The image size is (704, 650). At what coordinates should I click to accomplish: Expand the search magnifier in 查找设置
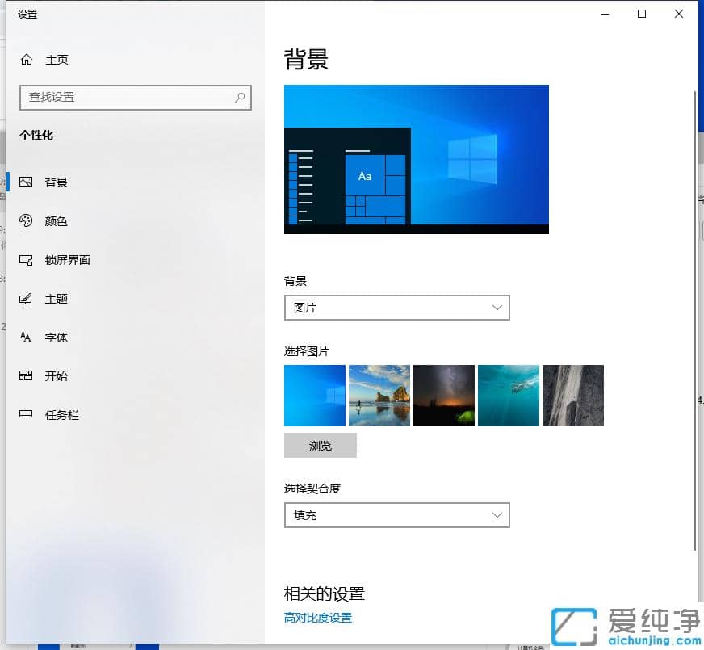240,97
